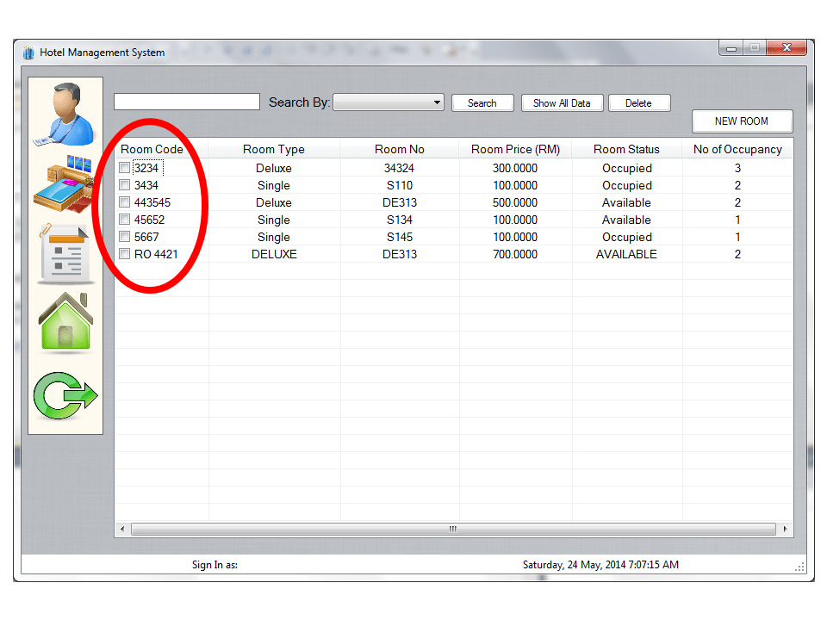
Task: Tick the checkbox for room code 45652
Action: point(124,220)
